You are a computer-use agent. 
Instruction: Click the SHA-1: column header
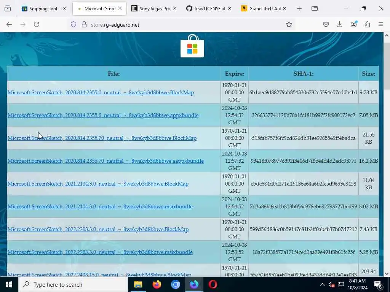(303, 74)
